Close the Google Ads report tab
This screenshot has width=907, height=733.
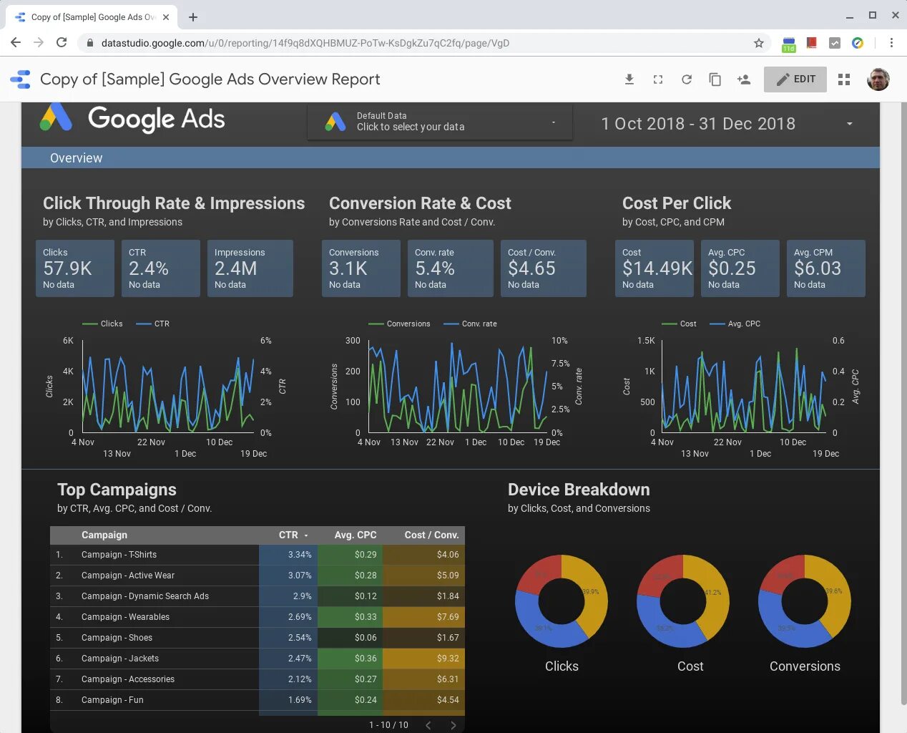coord(166,16)
